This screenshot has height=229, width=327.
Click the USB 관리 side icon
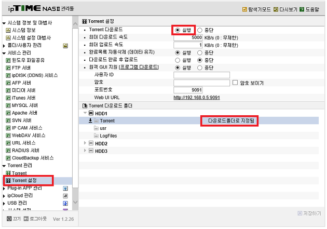[x=65, y=204]
